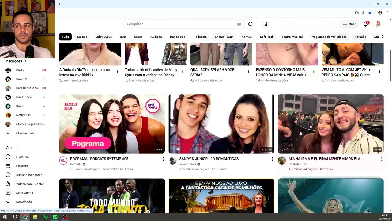Open a new browser tab
The width and height of the screenshot is (392, 221).
(59, 4)
